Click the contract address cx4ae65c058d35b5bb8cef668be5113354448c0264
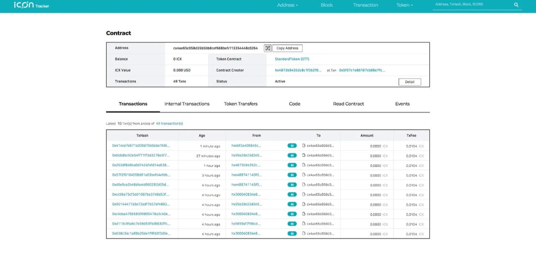 tap(215, 48)
